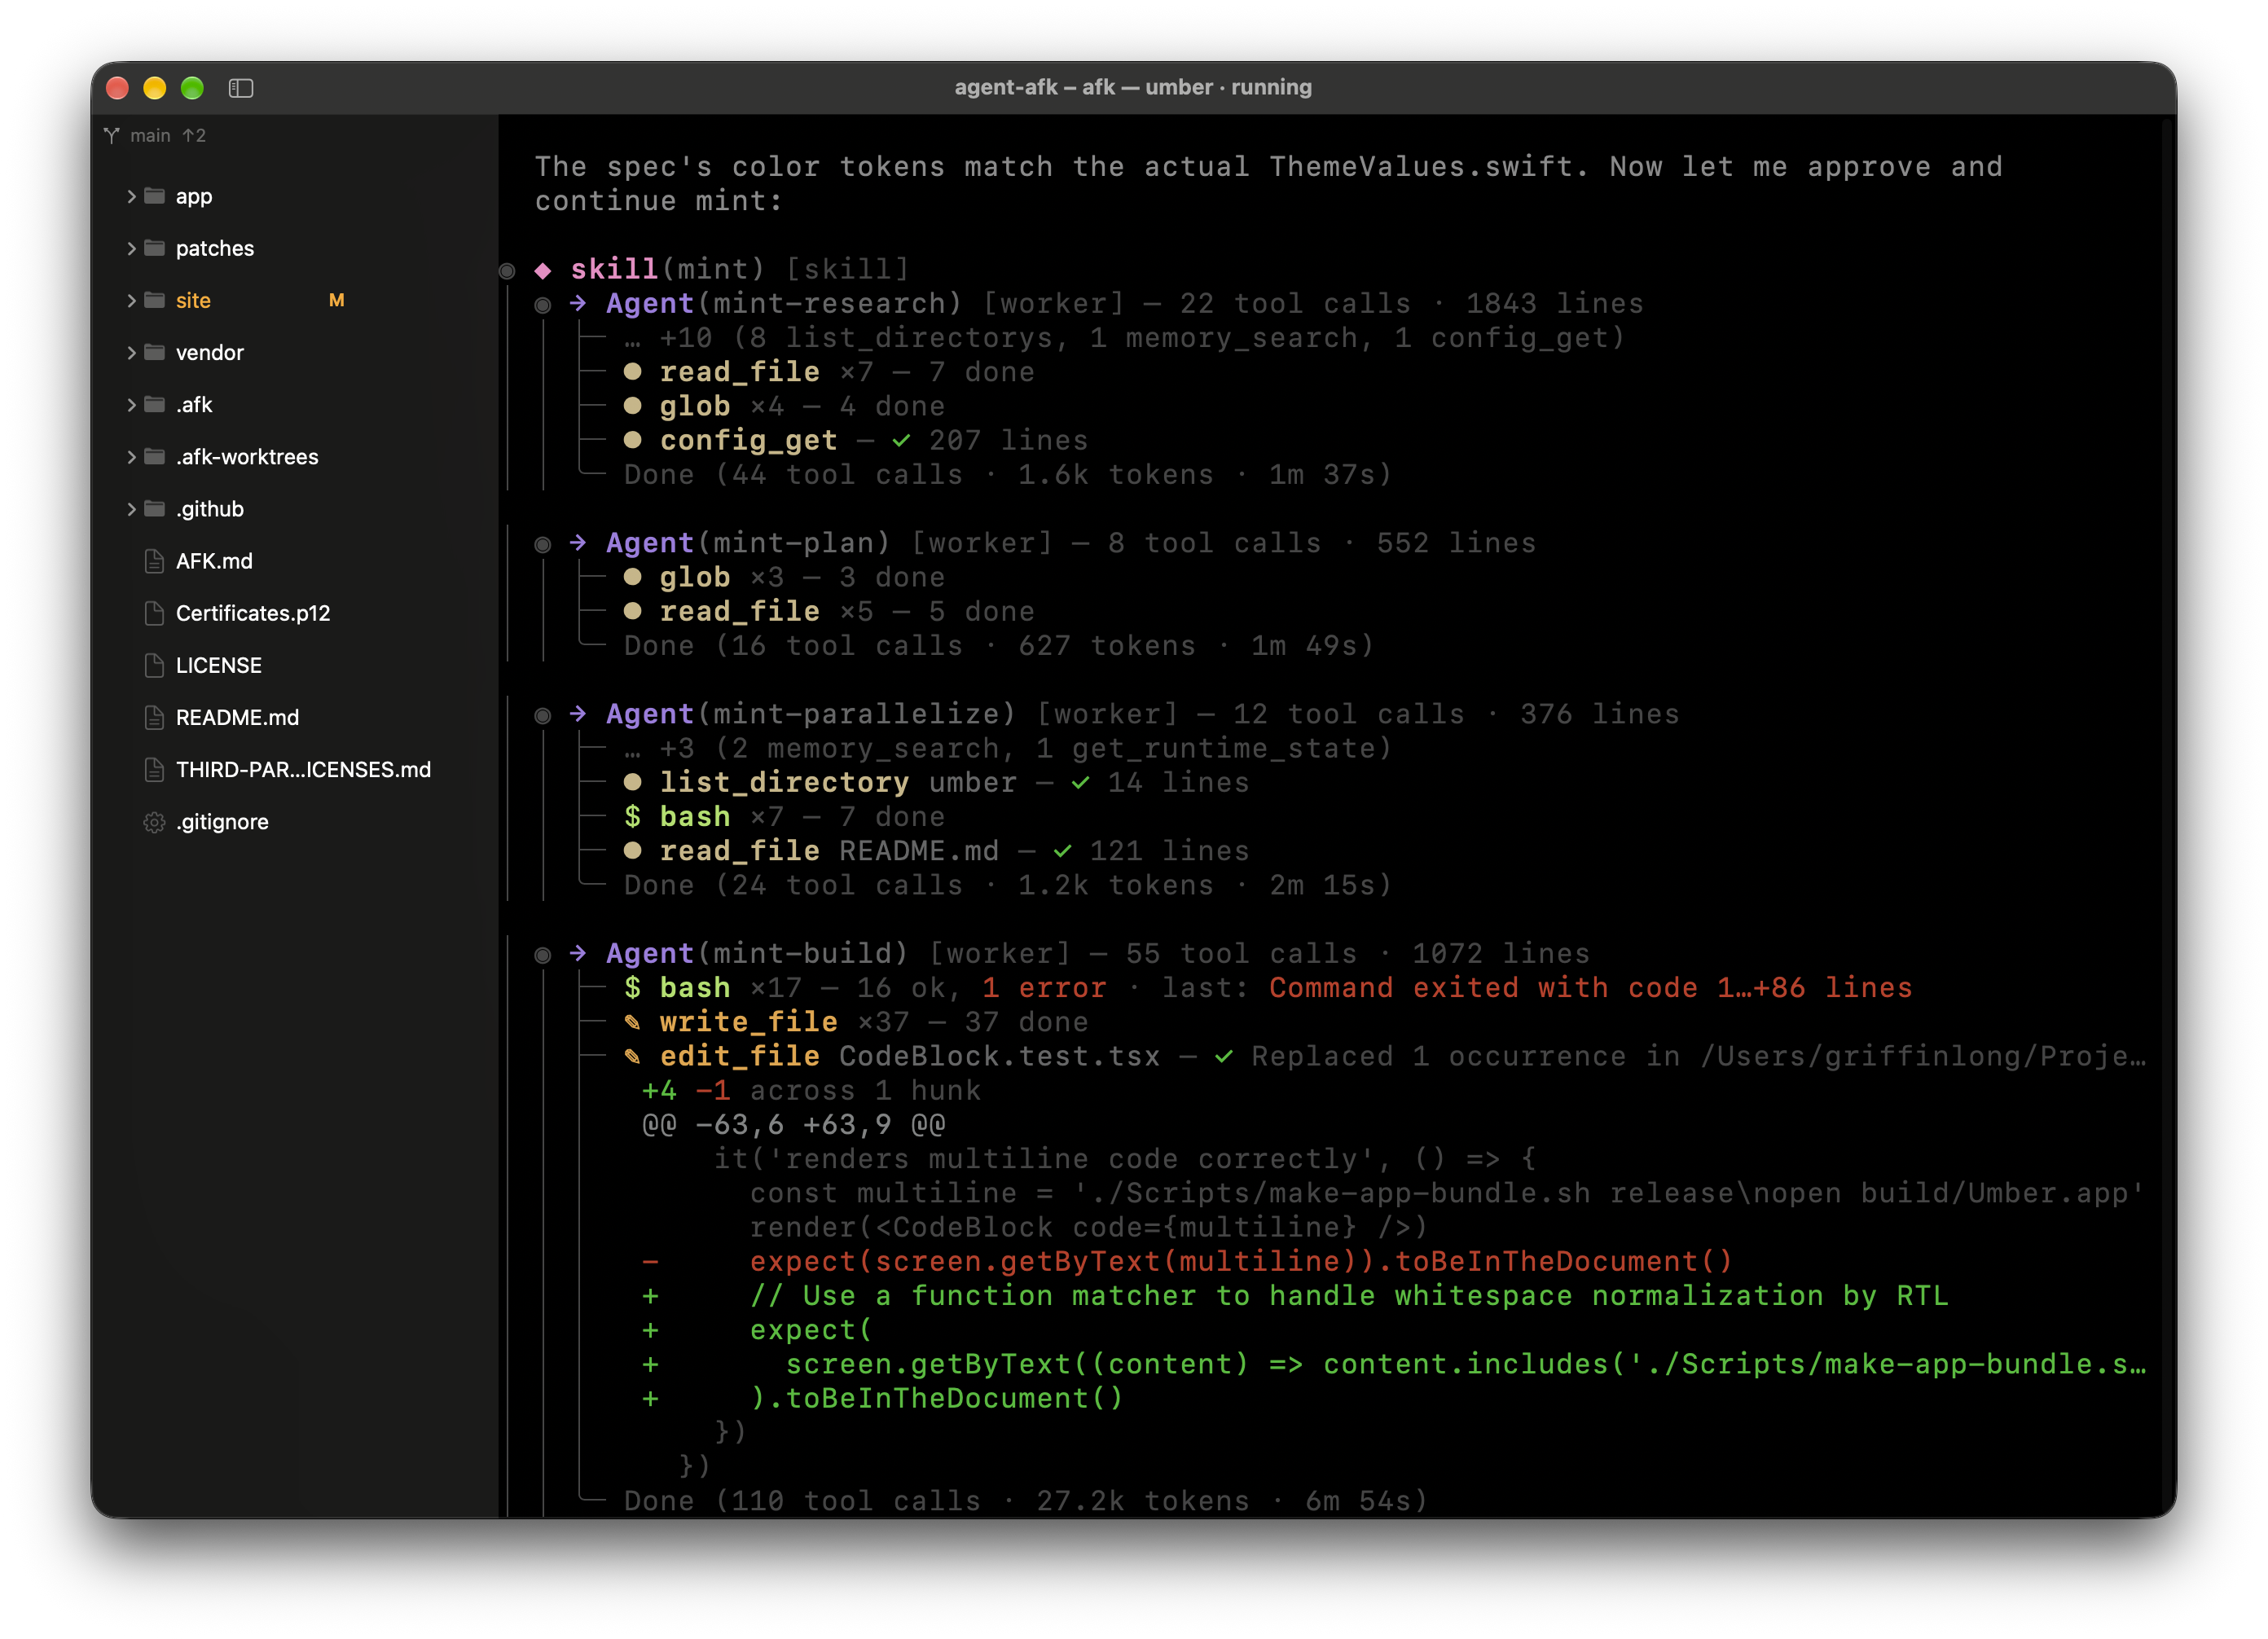This screenshot has width=2268, height=1639.
Task: Toggle the circle marker beside Agent(mint-plan)
Action: click(x=543, y=545)
